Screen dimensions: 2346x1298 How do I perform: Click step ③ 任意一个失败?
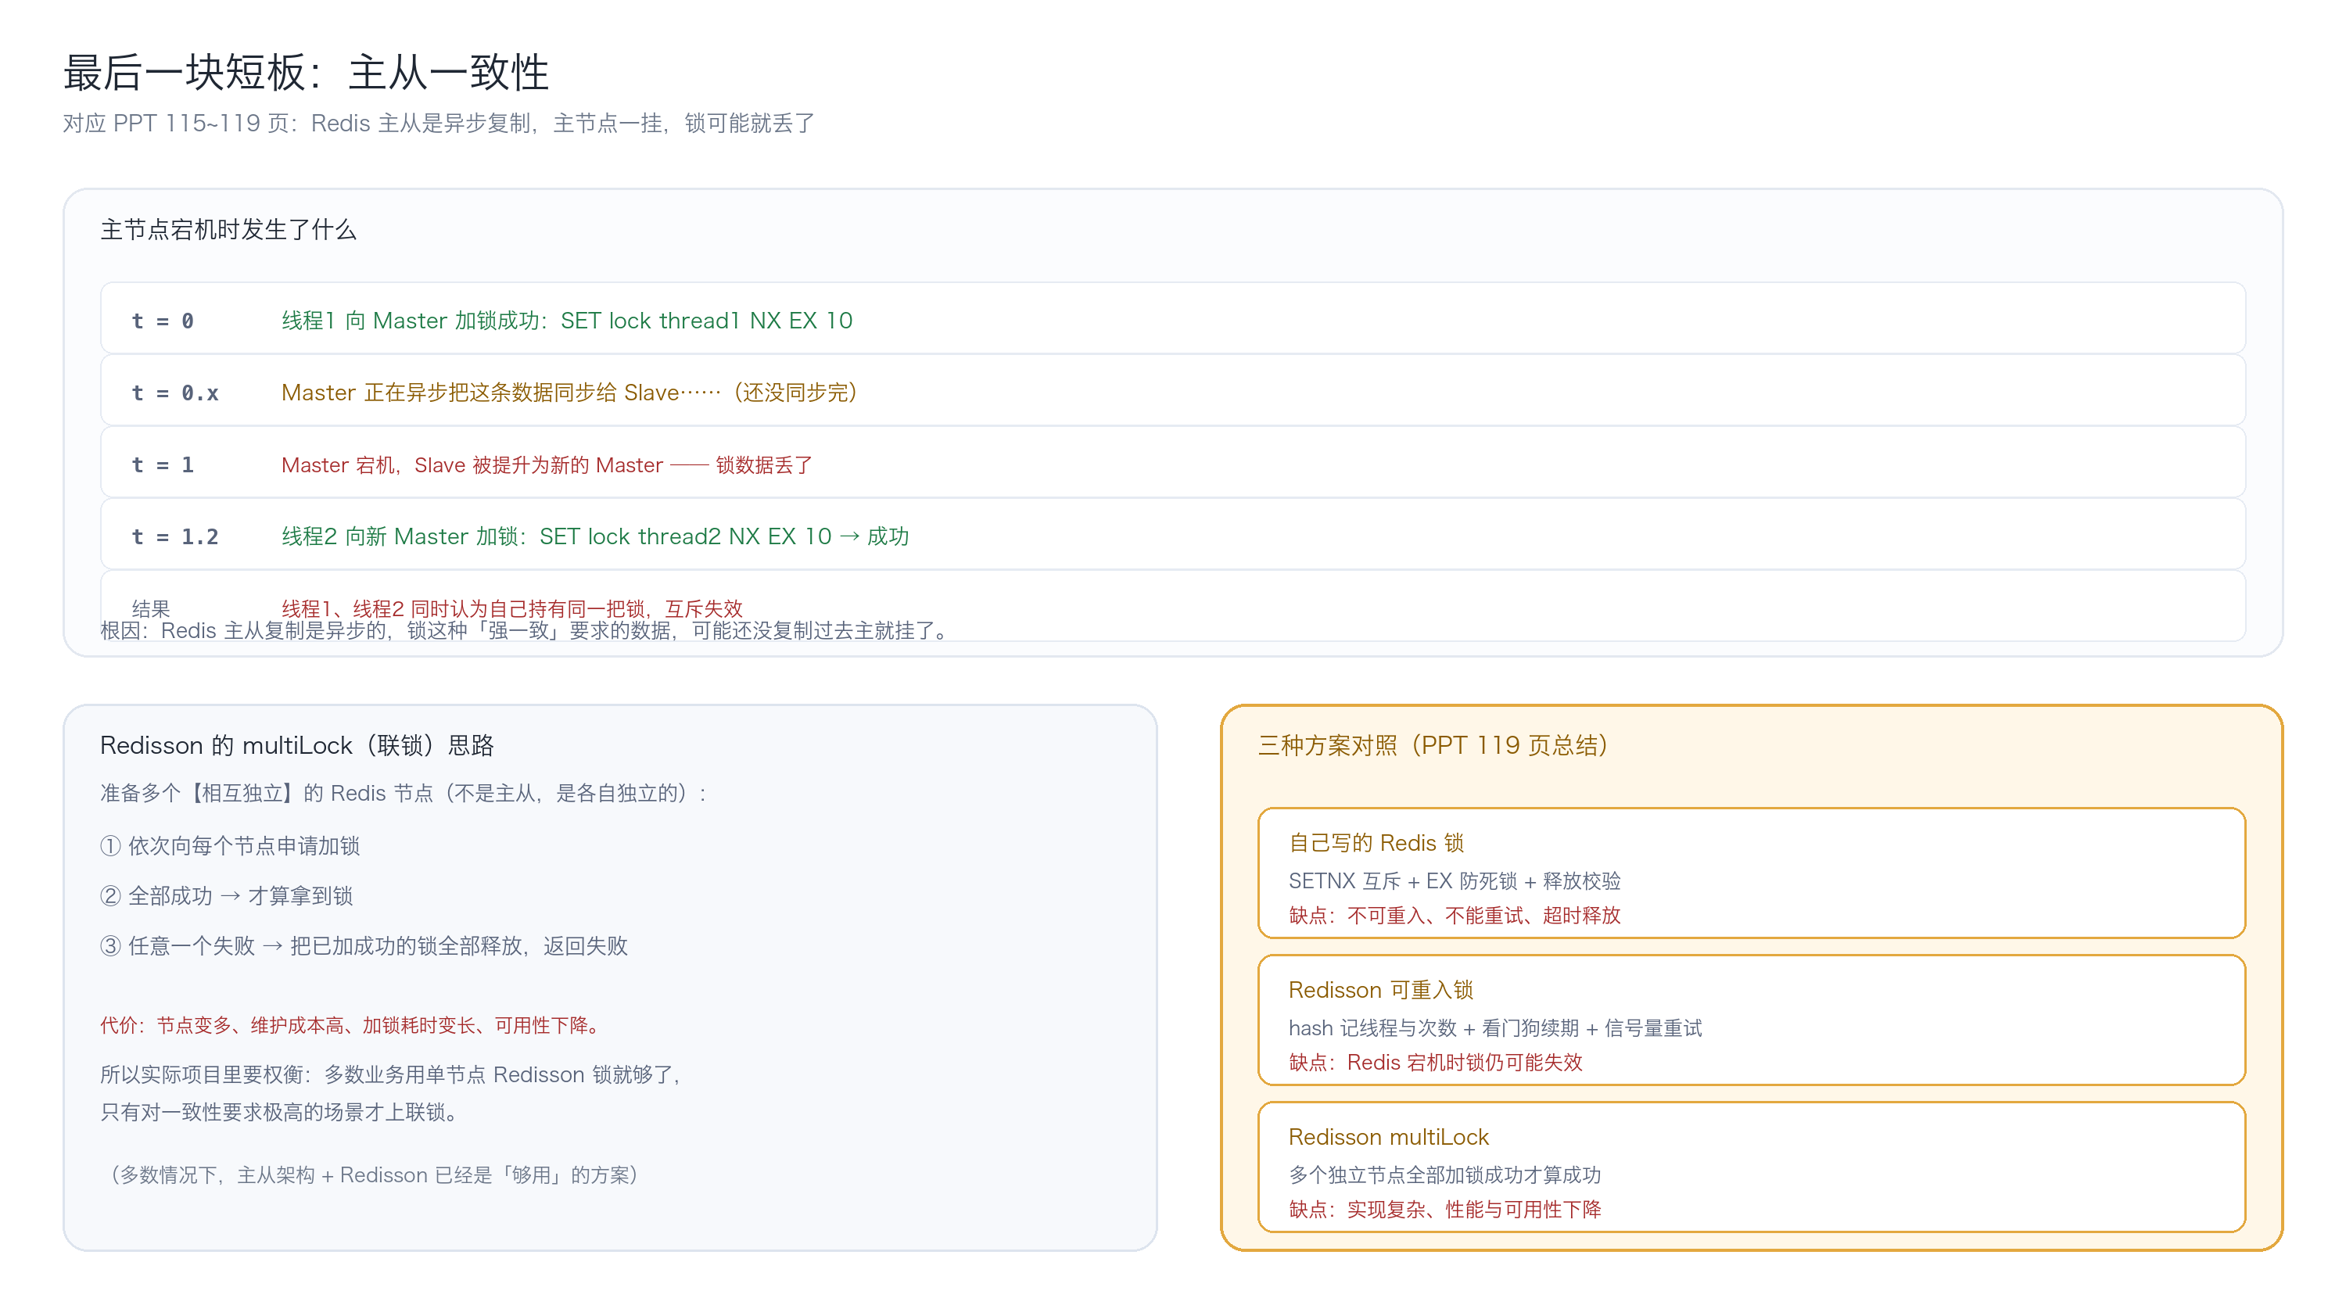point(364,946)
